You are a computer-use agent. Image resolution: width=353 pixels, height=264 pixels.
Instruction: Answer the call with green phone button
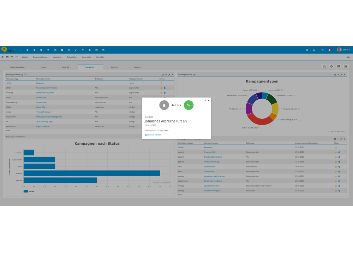(x=189, y=105)
